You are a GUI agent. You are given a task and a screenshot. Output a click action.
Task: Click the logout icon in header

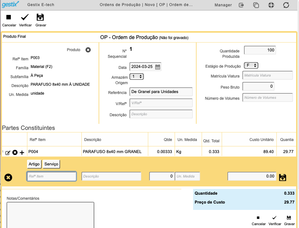241,5
